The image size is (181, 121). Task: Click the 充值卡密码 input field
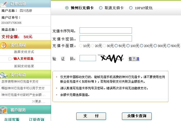(x=106, y=38)
